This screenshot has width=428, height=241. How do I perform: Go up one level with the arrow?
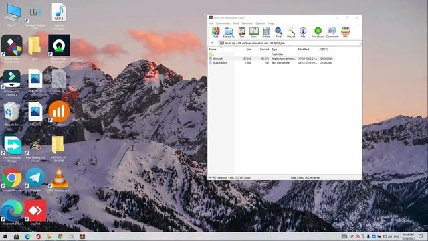click(x=213, y=43)
